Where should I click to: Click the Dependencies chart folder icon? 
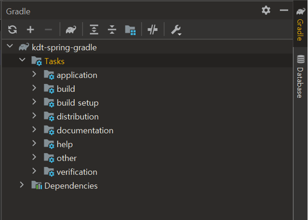(x=37, y=185)
